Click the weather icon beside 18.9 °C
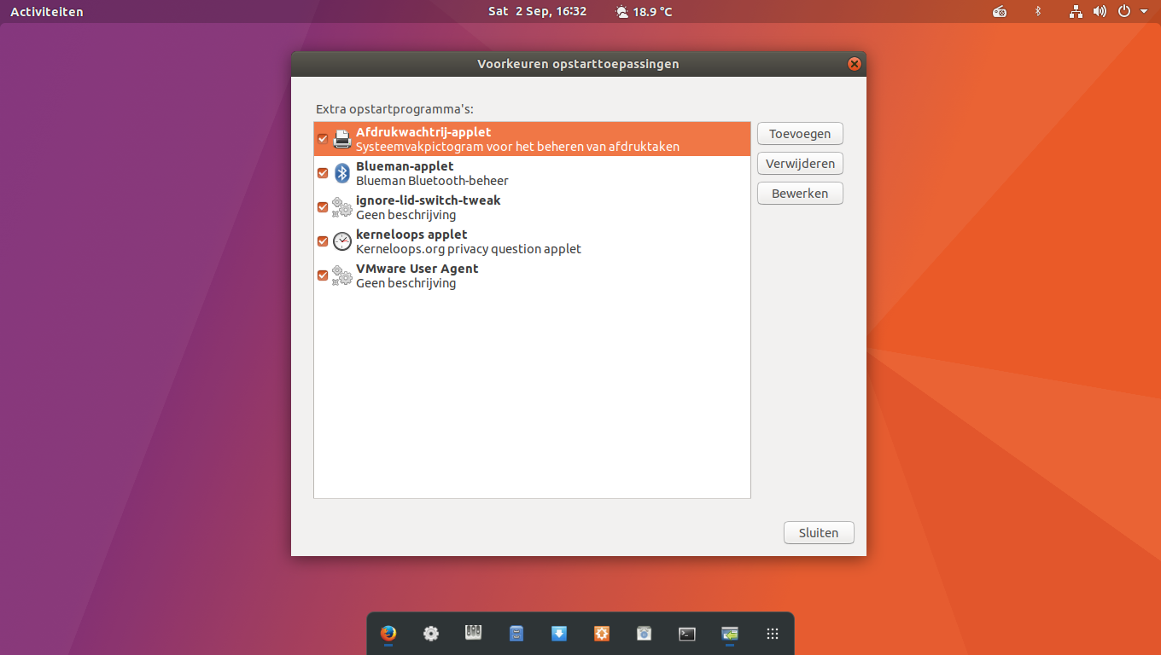 pos(621,12)
